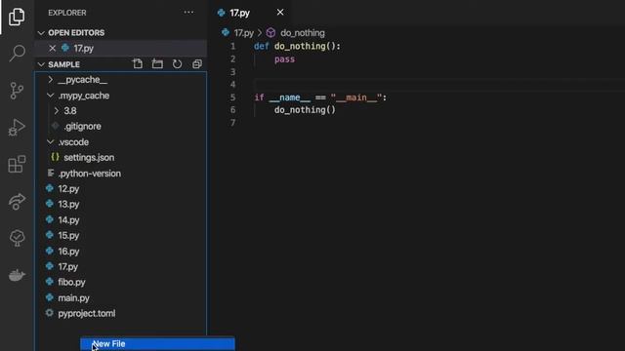Viewport: 625px width, 351px height.
Task: Select 17.py entry under Open Editors
Action: [121, 48]
